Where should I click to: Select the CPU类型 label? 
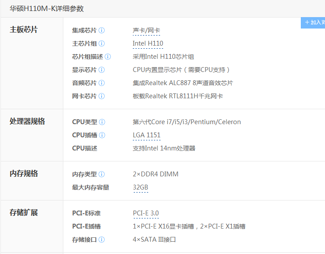84,122
